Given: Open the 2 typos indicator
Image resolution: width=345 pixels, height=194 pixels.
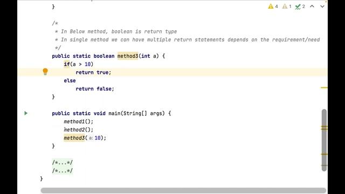Looking at the screenshot, I should coord(300,6).
